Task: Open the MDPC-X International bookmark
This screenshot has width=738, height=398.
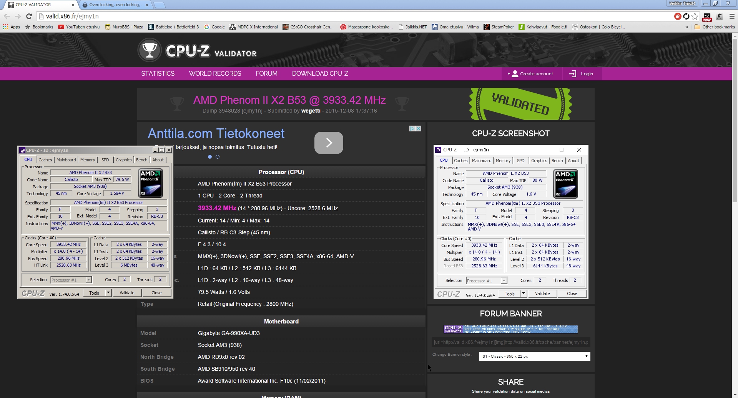Action: point(254,27)
